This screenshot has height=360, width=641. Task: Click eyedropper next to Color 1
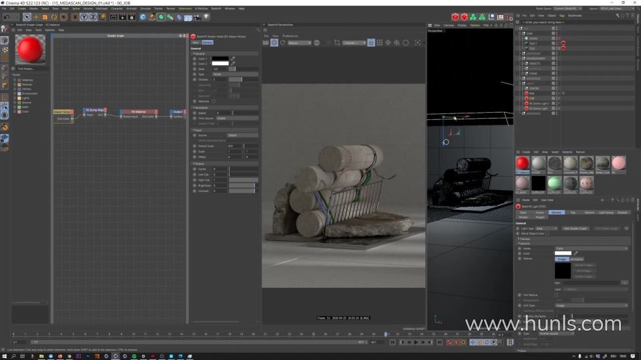tap(232, 59)
